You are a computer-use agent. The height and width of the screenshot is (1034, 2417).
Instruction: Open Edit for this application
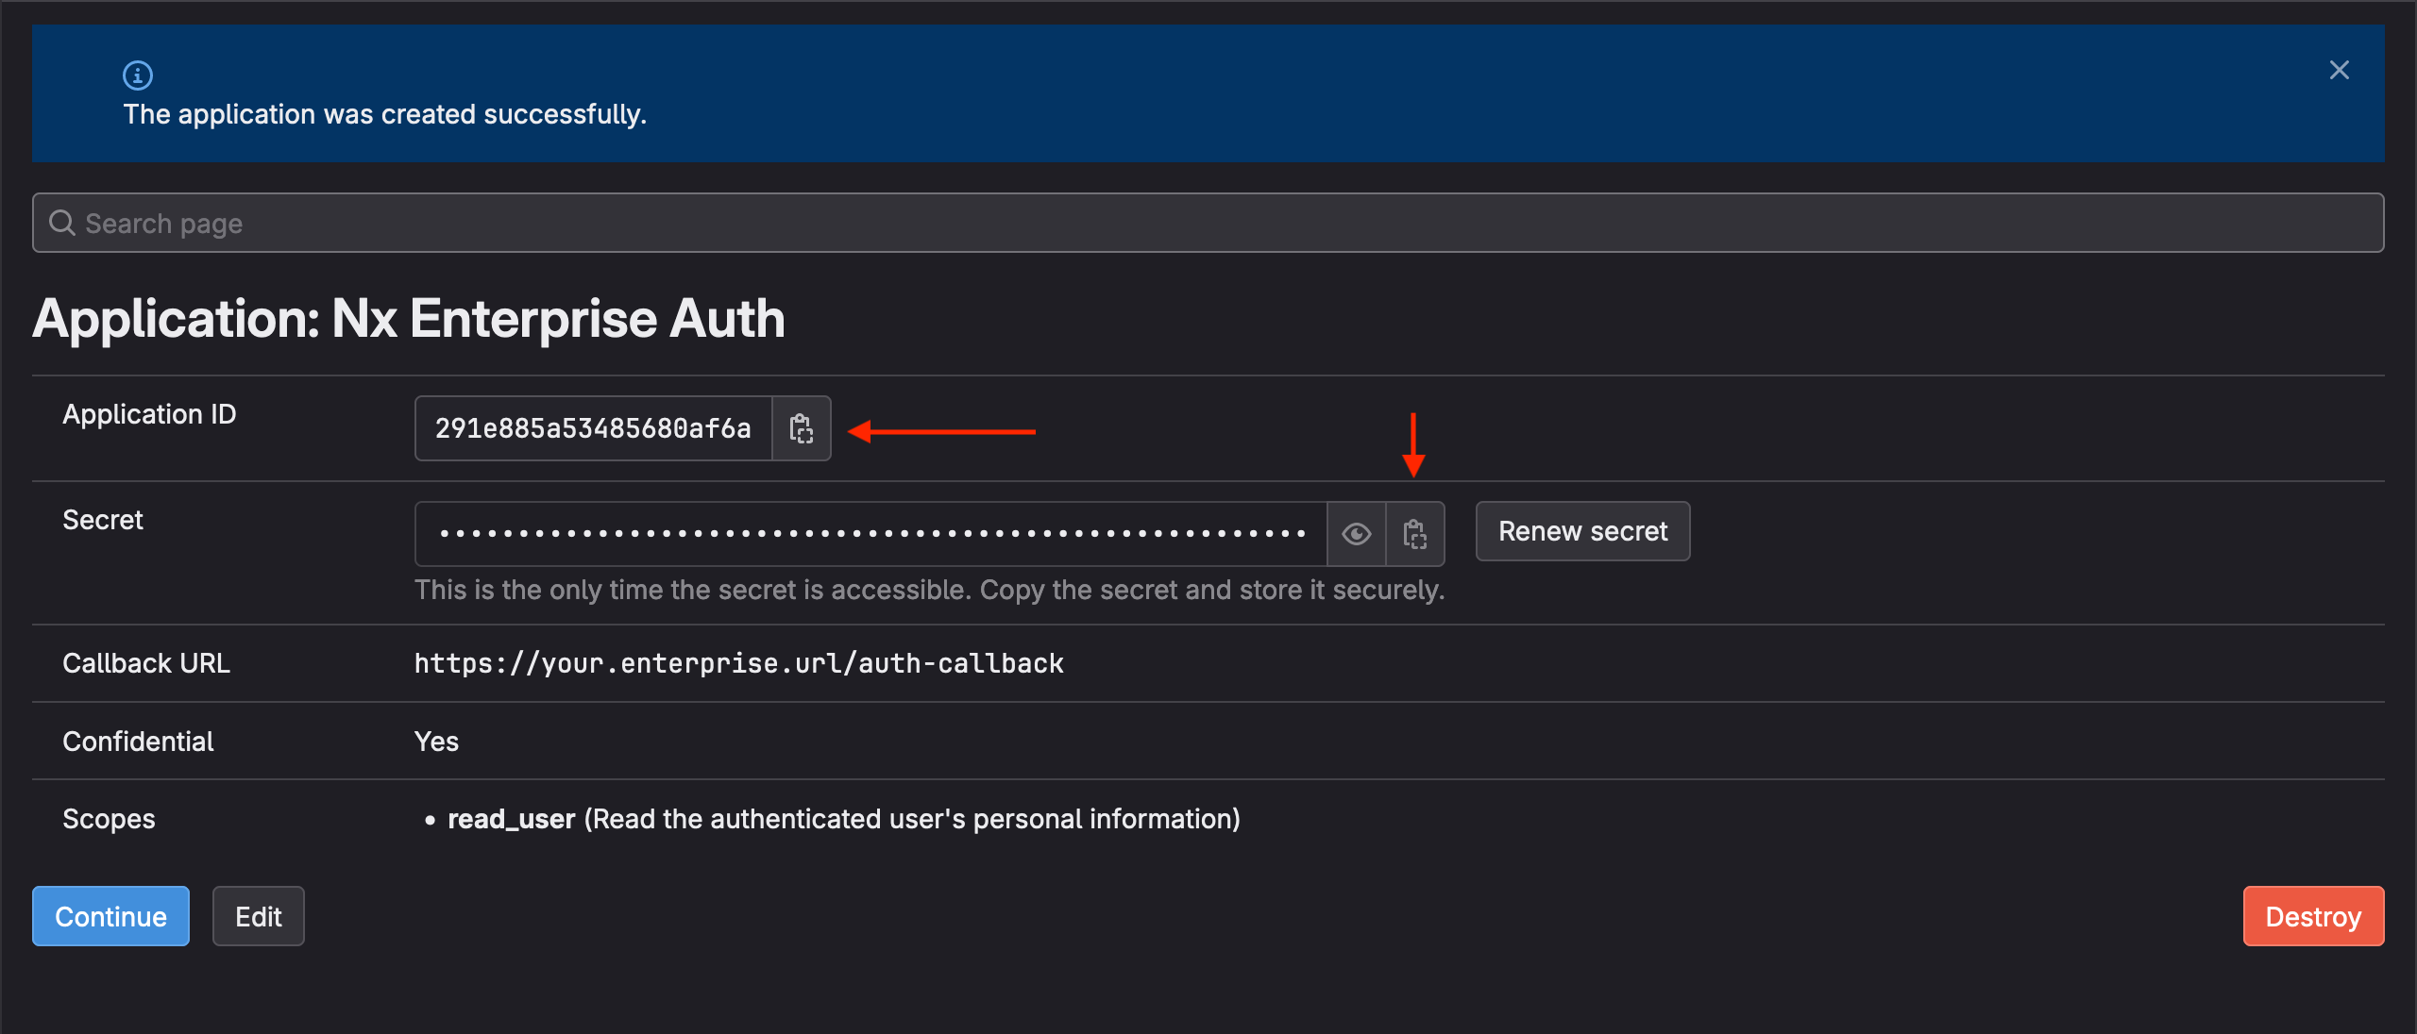pos(258,916)
